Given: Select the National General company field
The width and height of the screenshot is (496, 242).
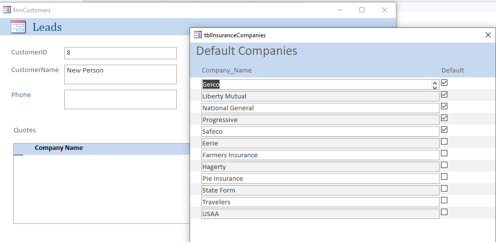Looking at the screenshot, I should [320, 108].
